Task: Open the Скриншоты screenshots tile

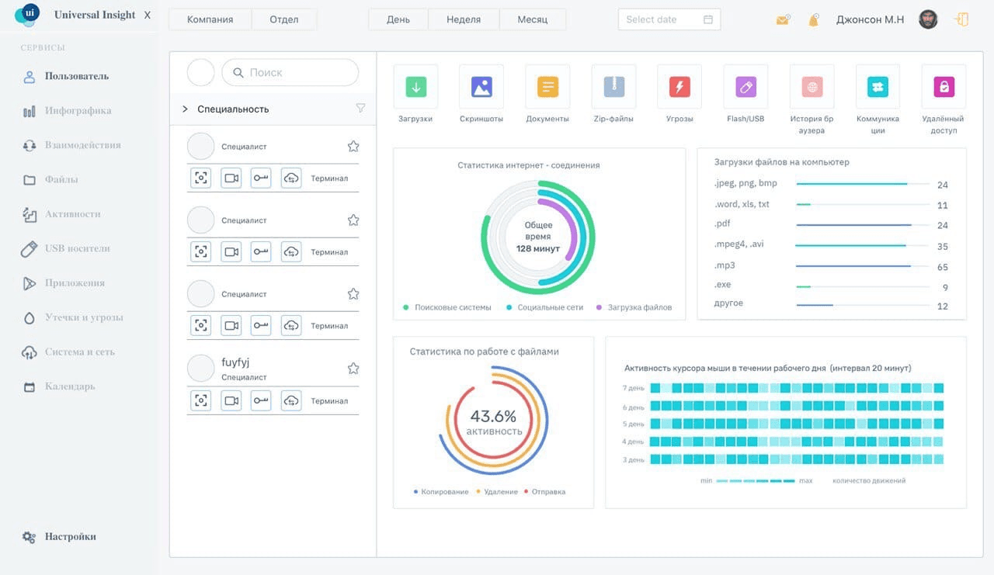Action: [481, 87]
